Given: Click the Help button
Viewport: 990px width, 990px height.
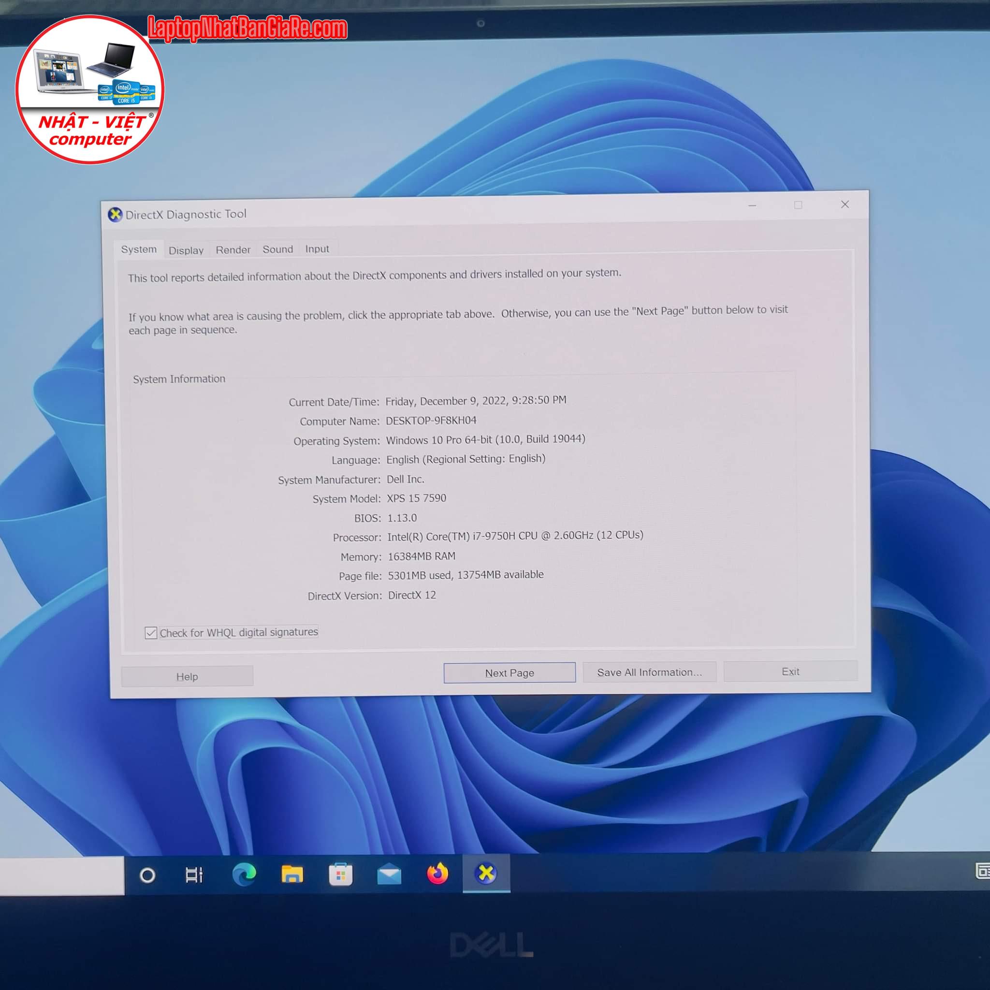Looking at the screenshot, I should click(187, 676).
